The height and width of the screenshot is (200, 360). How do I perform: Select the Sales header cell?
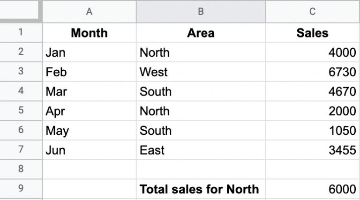313,33
